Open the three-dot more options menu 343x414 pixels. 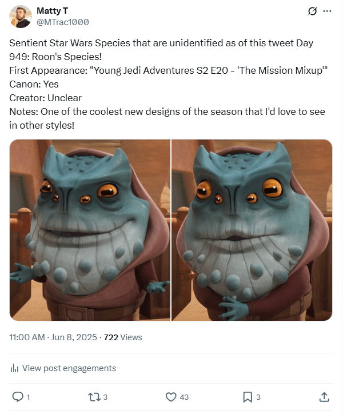[327, 11]
